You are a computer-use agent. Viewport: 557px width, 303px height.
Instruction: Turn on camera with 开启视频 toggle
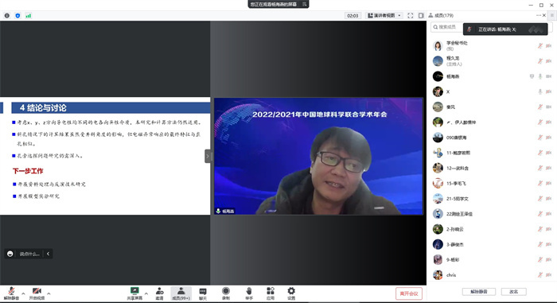click(37, 293)
